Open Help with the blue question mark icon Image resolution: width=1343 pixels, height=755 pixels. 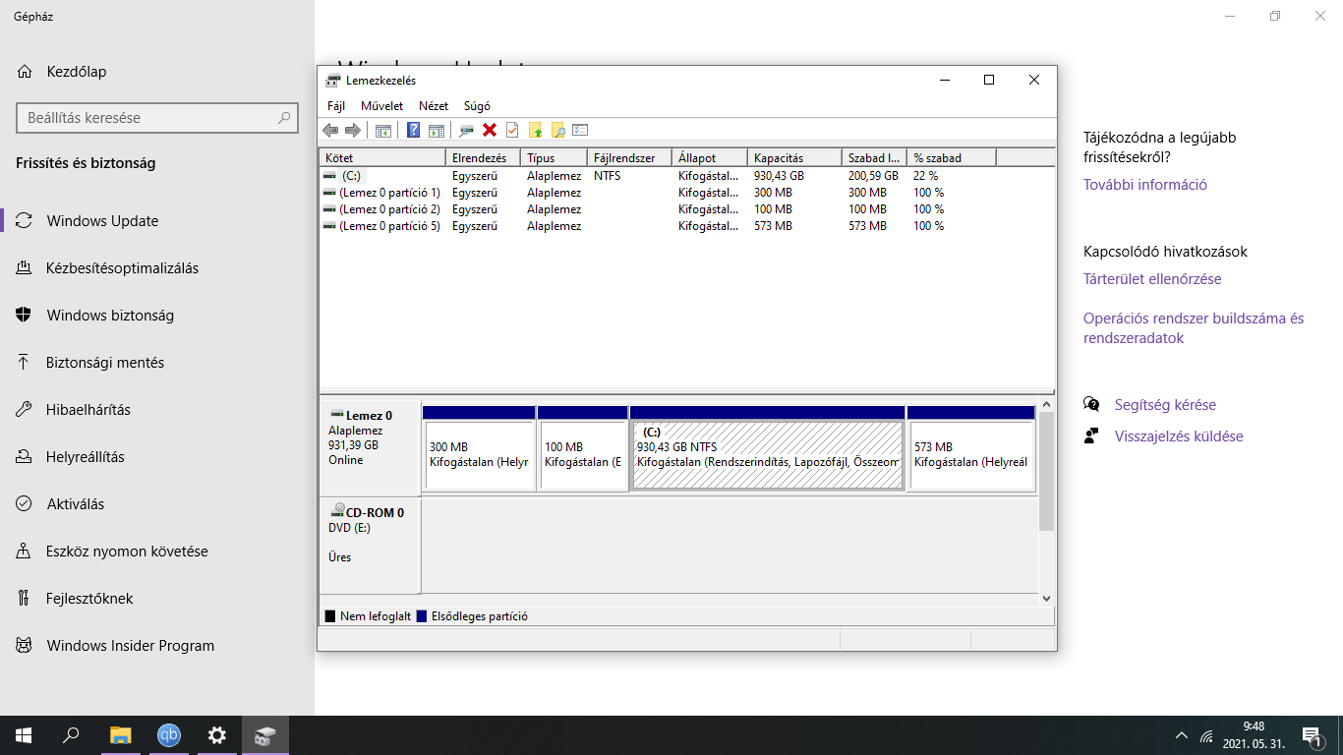pos(413,130)
